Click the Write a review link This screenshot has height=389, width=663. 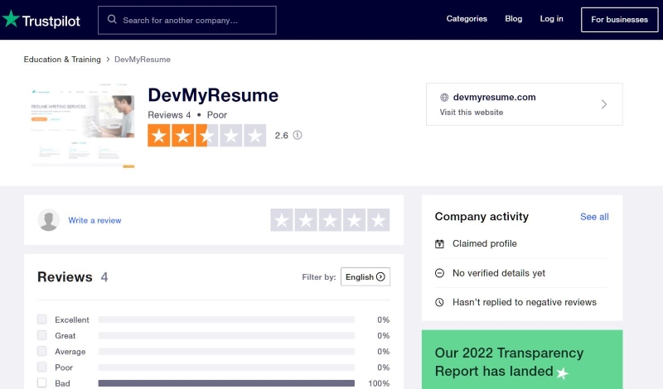pos(94,220)
